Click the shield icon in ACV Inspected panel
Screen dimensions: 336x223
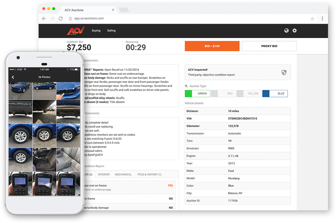coord(284,72)
